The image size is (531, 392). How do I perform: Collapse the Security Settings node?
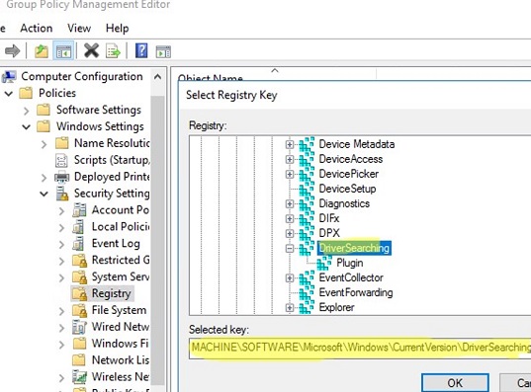pyautogui.click(x=44, y=194)
